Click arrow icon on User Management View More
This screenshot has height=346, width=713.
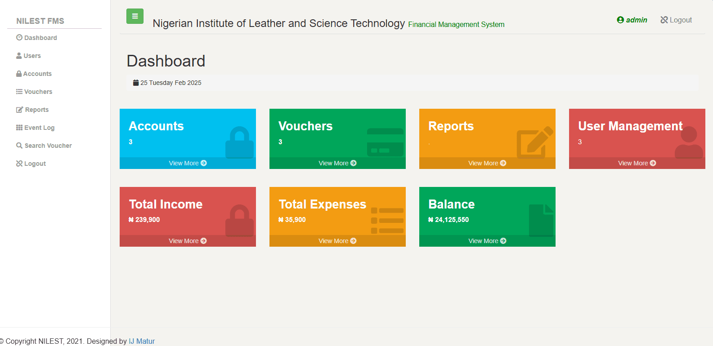653,163
